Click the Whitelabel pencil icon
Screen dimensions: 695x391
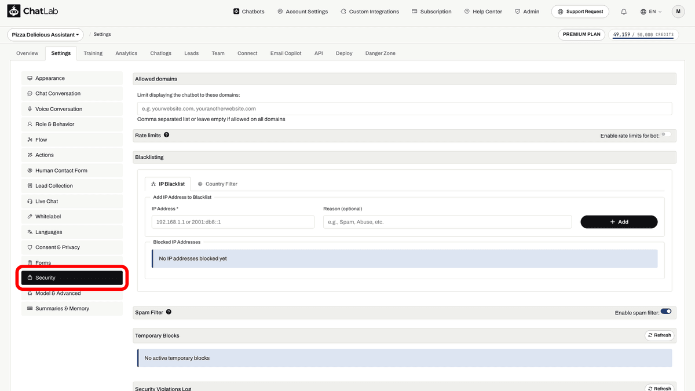30,217
